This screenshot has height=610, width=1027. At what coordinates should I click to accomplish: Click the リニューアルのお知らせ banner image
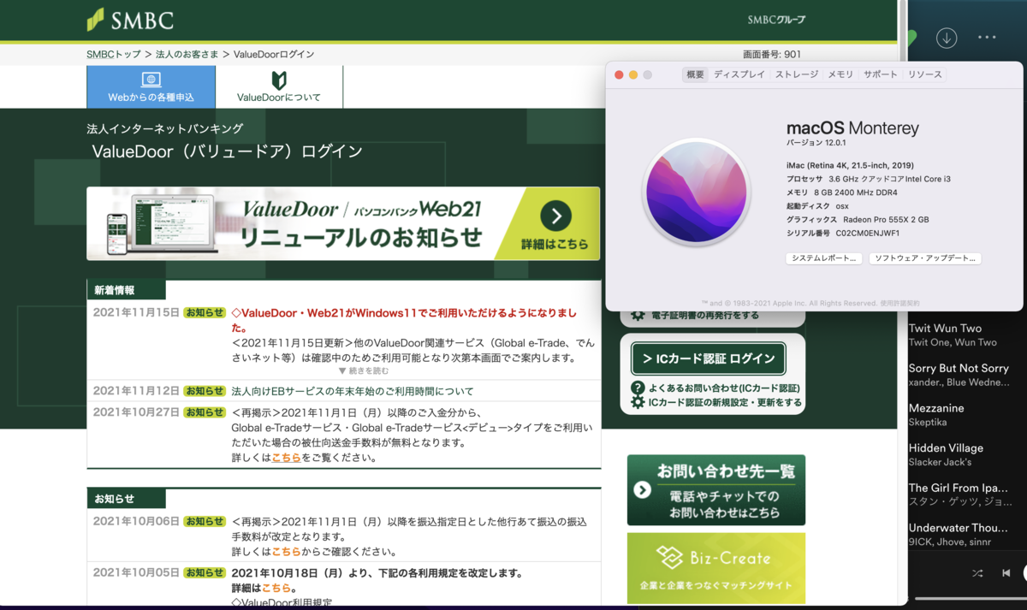(343, 223)
